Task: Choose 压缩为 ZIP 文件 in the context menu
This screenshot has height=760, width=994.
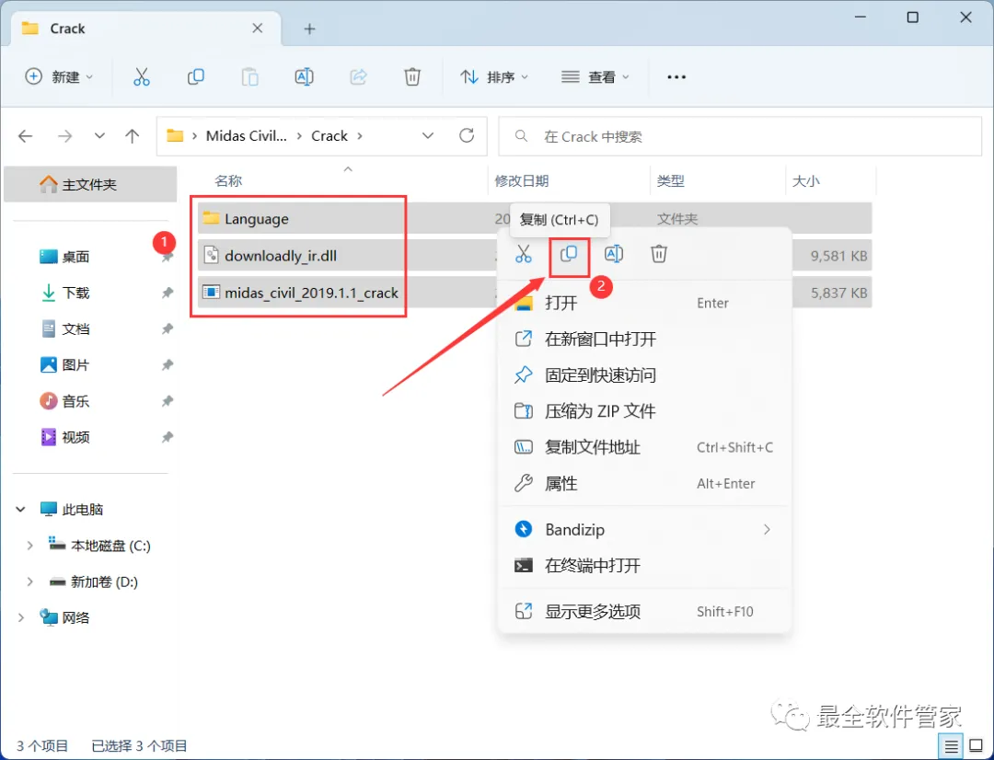Action: coord(644,411)
